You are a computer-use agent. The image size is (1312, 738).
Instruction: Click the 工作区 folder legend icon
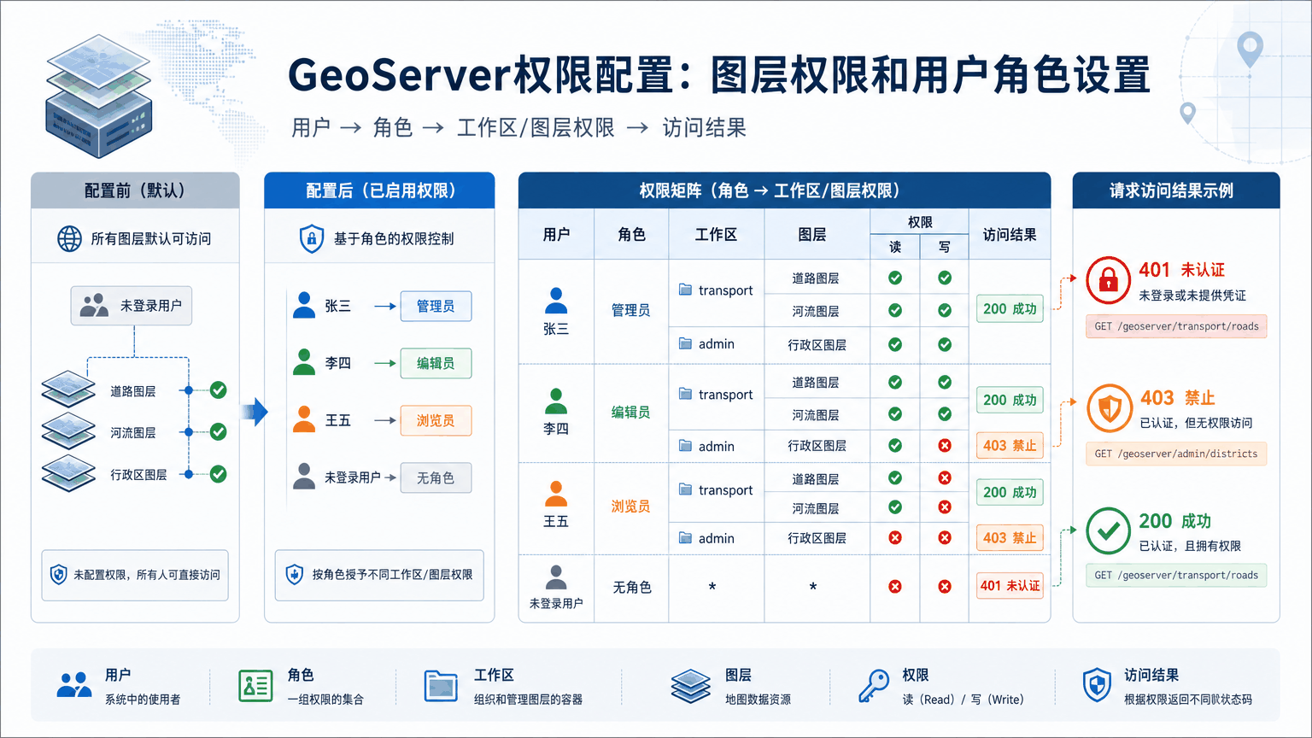tap(441, 685)
